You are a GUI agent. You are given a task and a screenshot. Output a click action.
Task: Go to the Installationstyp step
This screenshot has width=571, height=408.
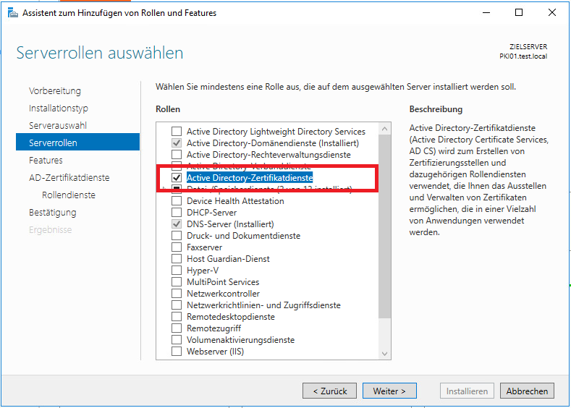tap(59, 109)
